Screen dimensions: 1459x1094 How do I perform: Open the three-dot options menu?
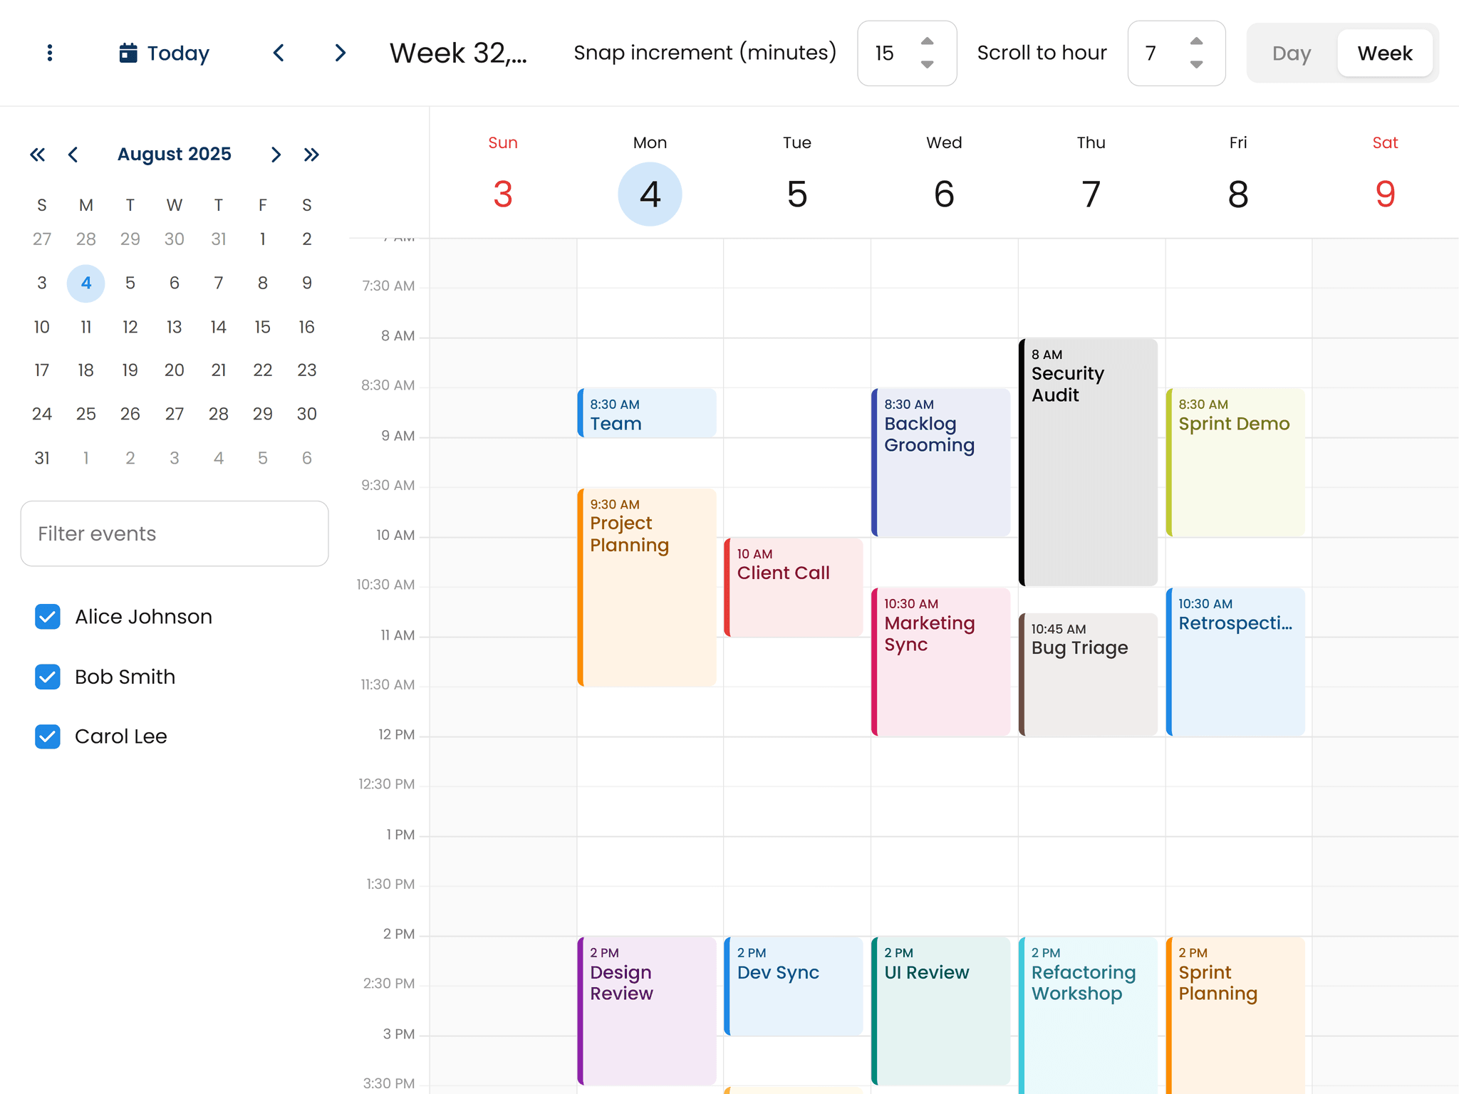coord(48,53)
